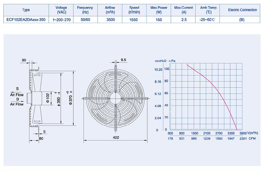Click the Type column header
Screen dimensions: 264x171
click(x=26, y=10)
